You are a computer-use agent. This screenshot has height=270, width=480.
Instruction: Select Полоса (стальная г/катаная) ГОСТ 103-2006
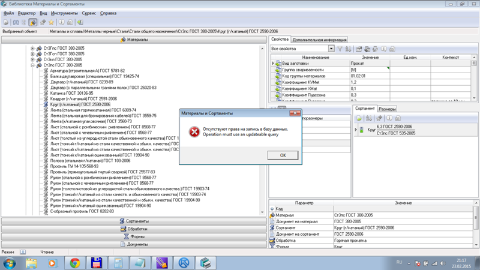click(91, 161)
